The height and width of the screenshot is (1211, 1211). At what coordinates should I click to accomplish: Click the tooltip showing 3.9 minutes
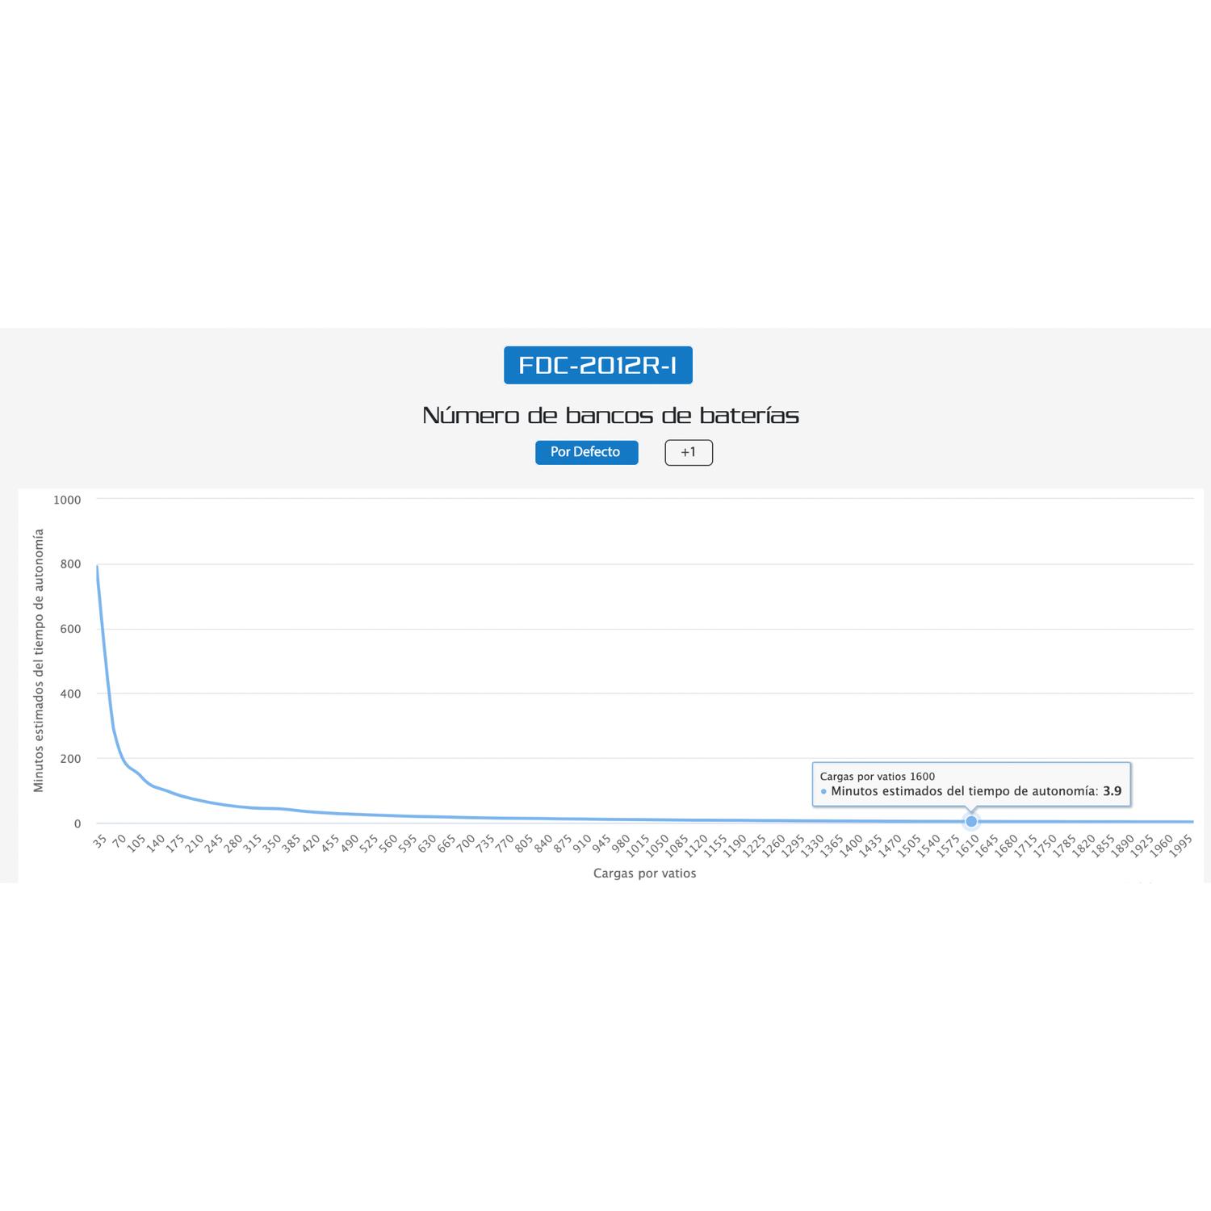coord(971,784)
